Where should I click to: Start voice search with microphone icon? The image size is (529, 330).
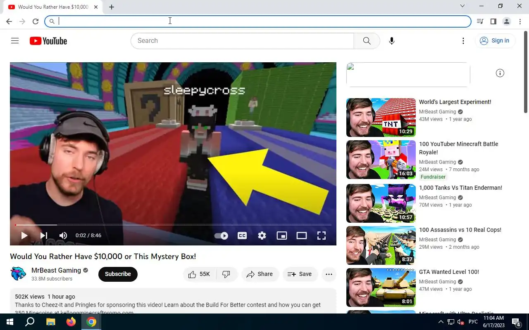click(x=391, y=41)
